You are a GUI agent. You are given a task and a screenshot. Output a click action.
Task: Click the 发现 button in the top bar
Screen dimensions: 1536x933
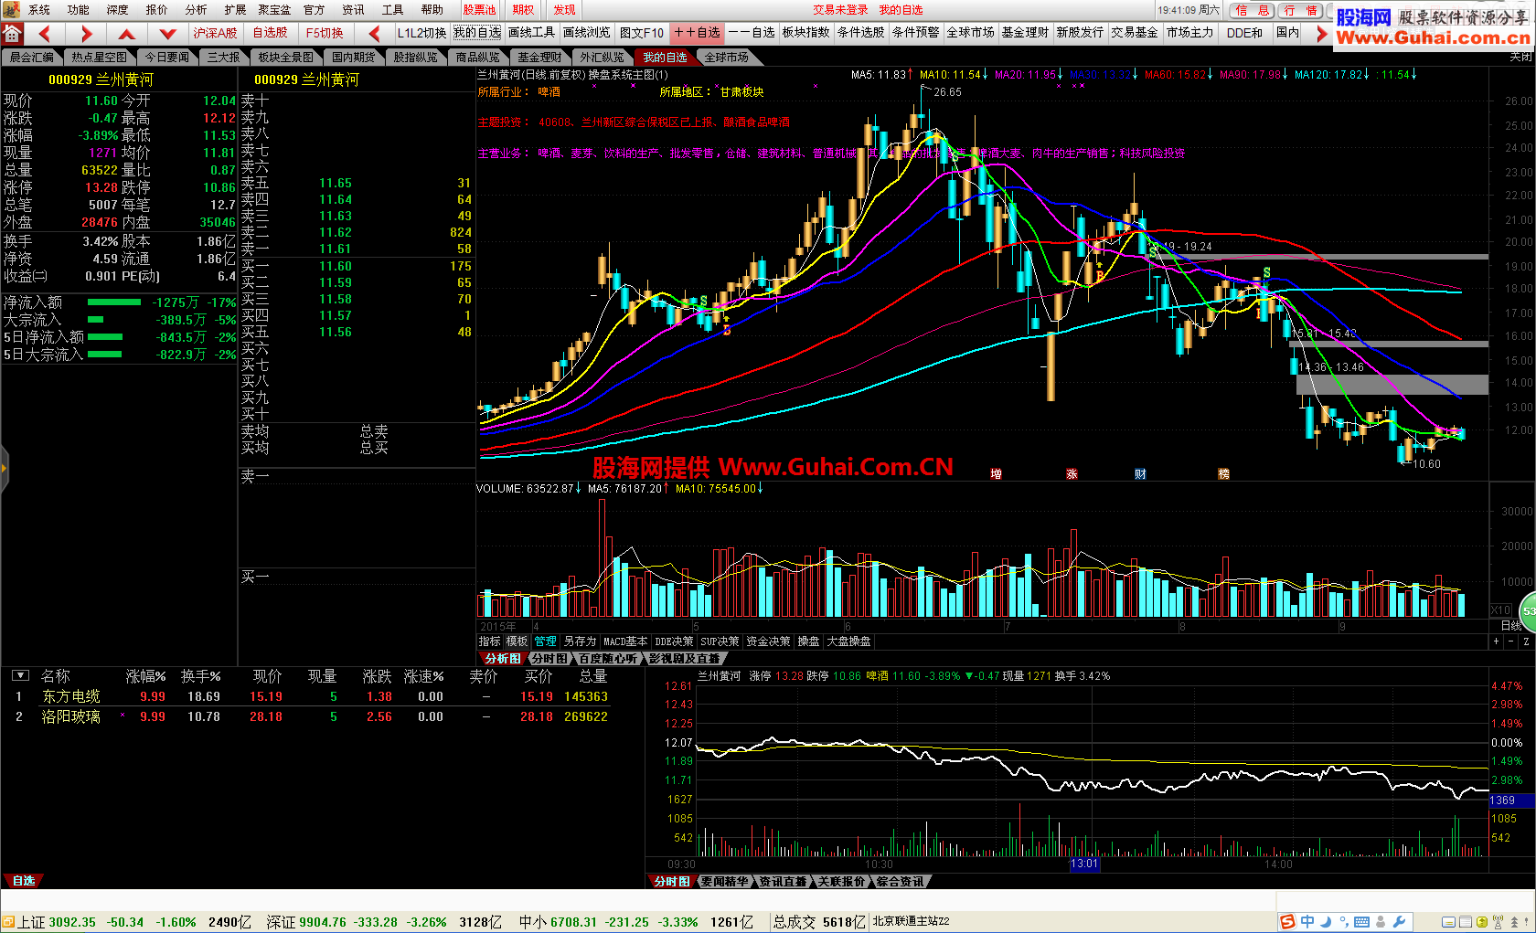pyautogui.click(x=564, y=9)
